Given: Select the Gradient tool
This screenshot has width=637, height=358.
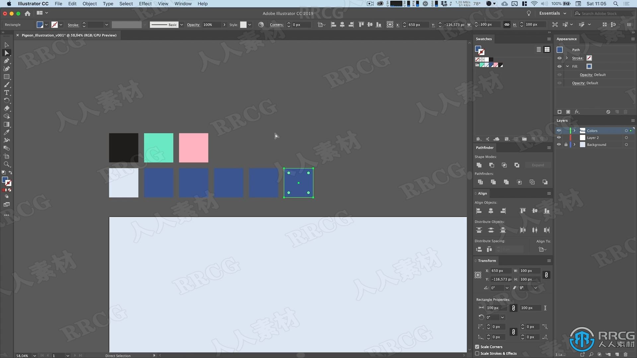Looking at the screenshot, I should tap(7, 125).
